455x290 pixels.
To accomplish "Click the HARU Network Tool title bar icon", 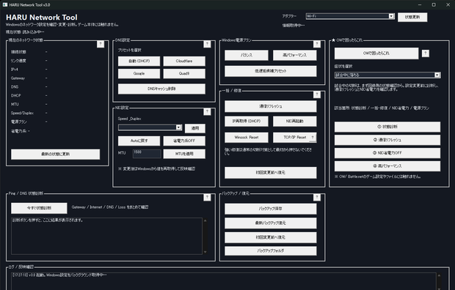I will click(5, 4).
